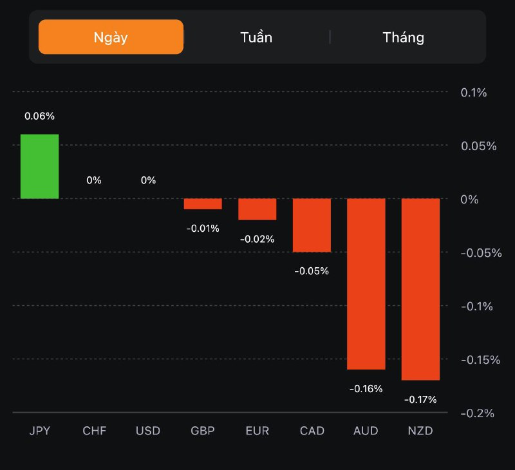
Task: Select the Tuần tab
Action: coord(256,37)
